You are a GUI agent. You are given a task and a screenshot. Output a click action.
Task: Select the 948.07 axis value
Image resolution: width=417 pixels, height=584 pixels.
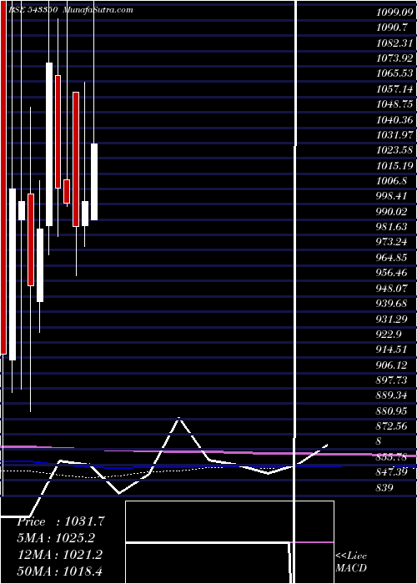click(x=393, y=289)
